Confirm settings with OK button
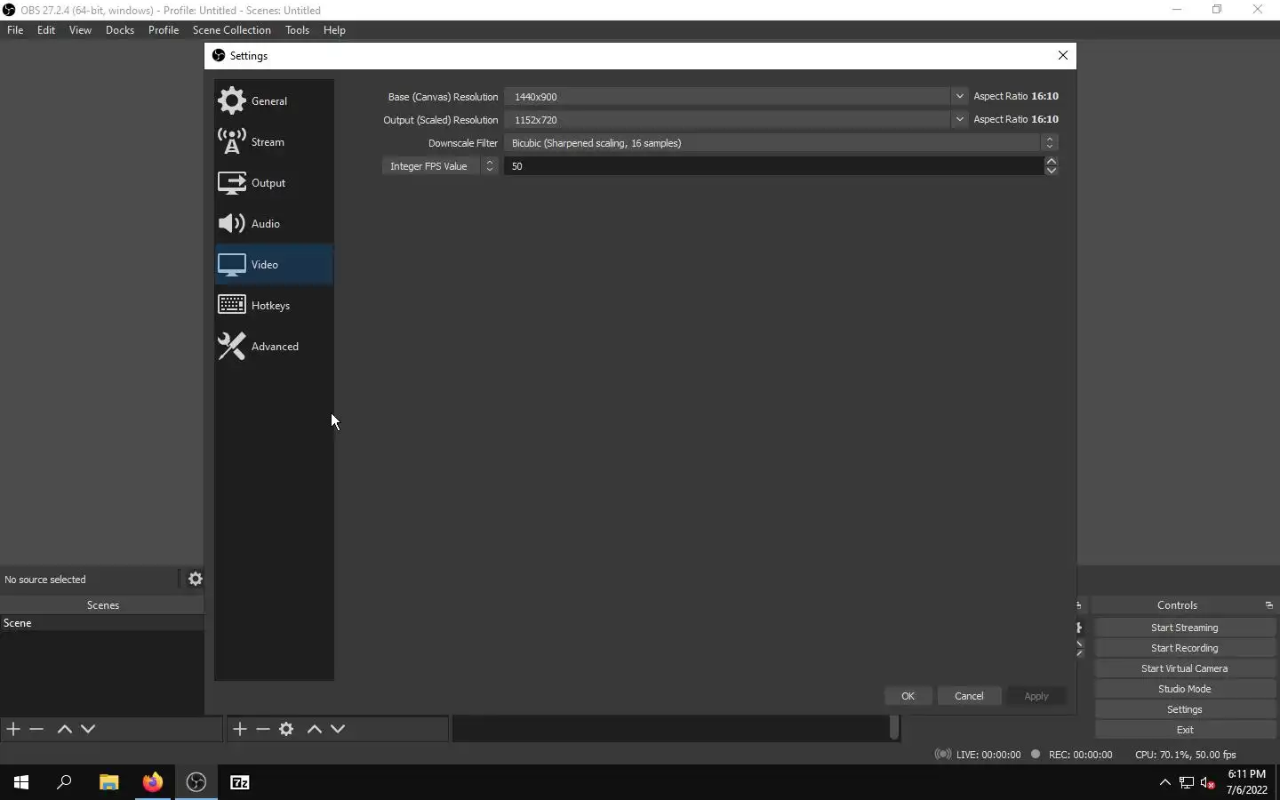Image resolution: width=1280 pixels, height=800 pixels. pyautogui.click(x=908, y=696)
